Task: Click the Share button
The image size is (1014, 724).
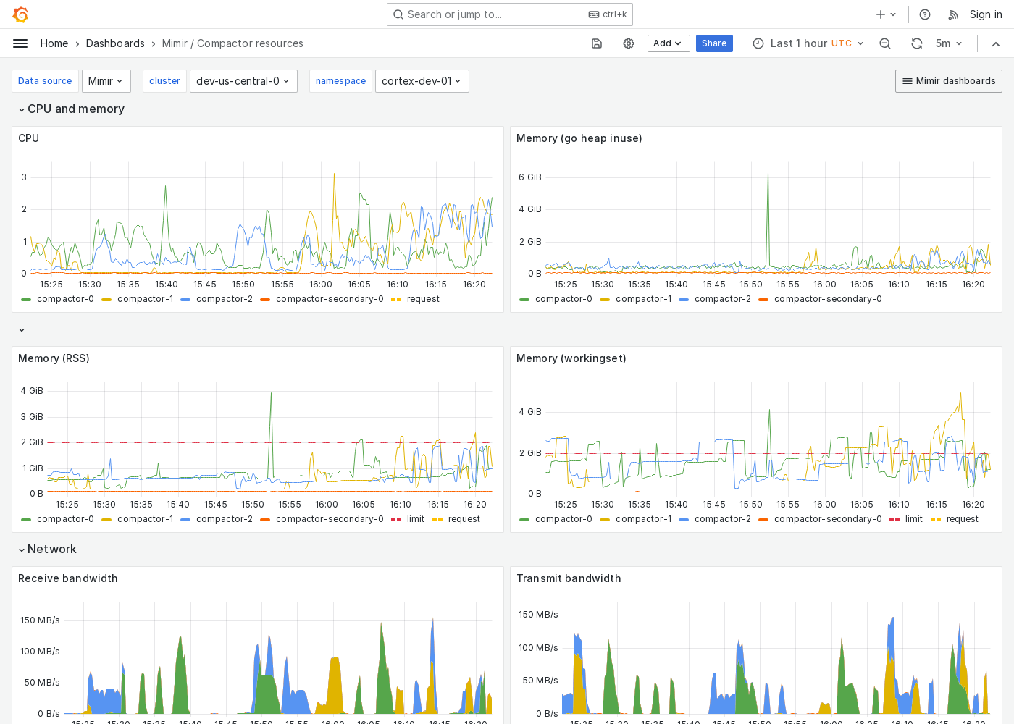Action: (x=714, y=43)
